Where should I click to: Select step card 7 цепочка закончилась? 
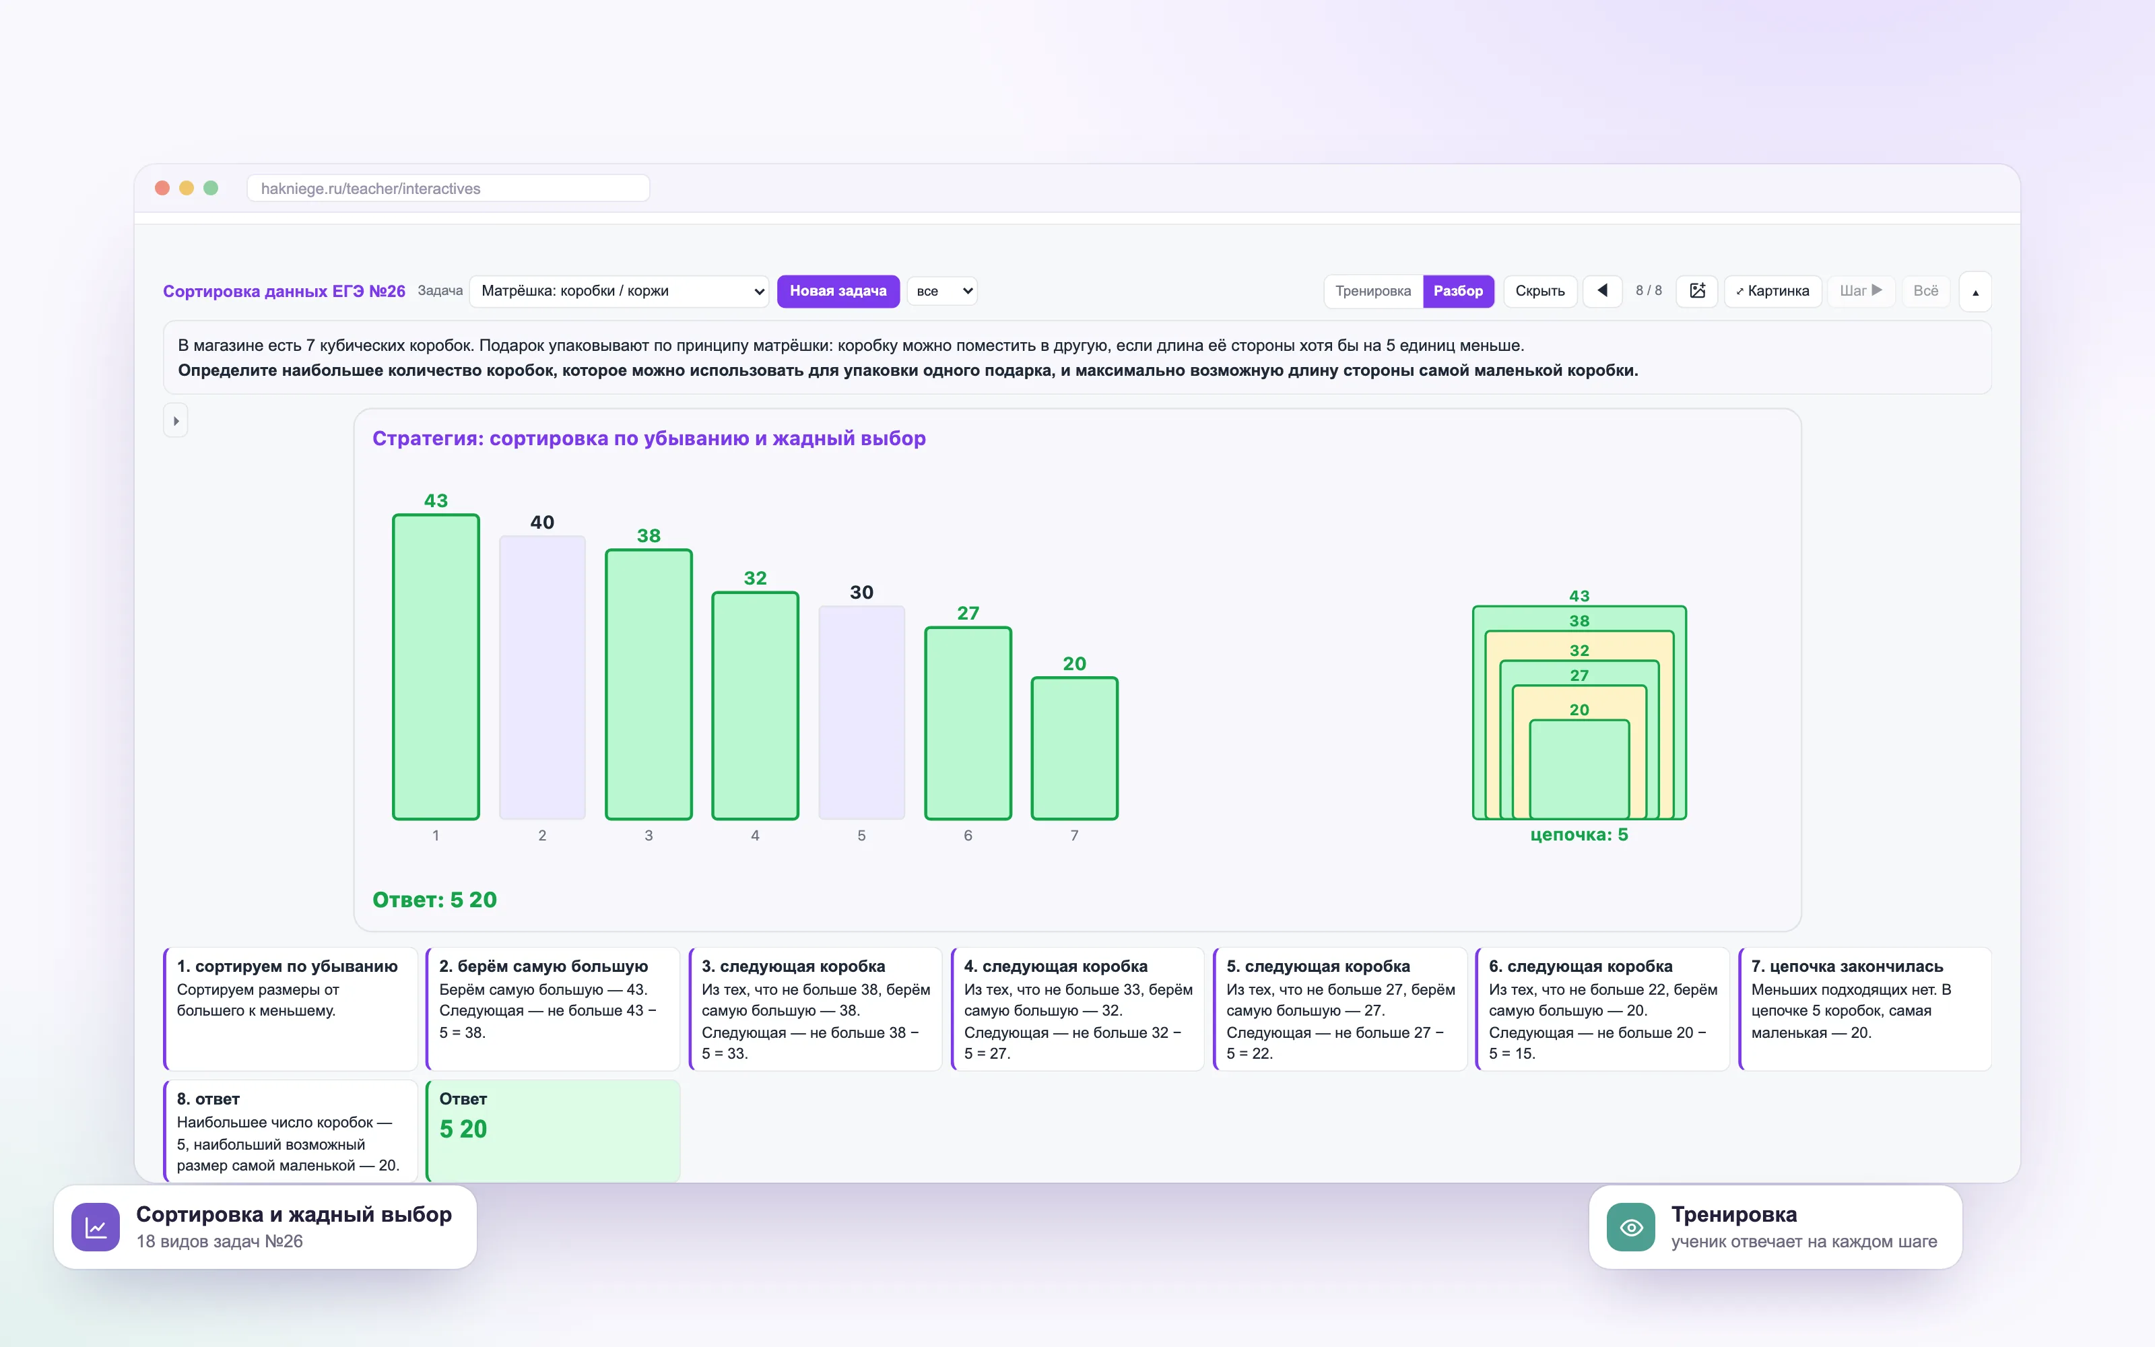pos(1865,1008)
